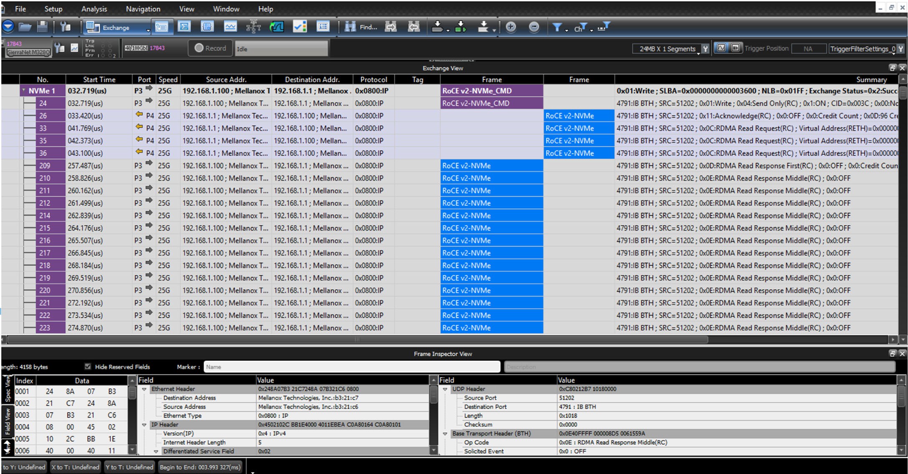Open the TriggerFilterSettings_0 dropdown

point(862,49)
